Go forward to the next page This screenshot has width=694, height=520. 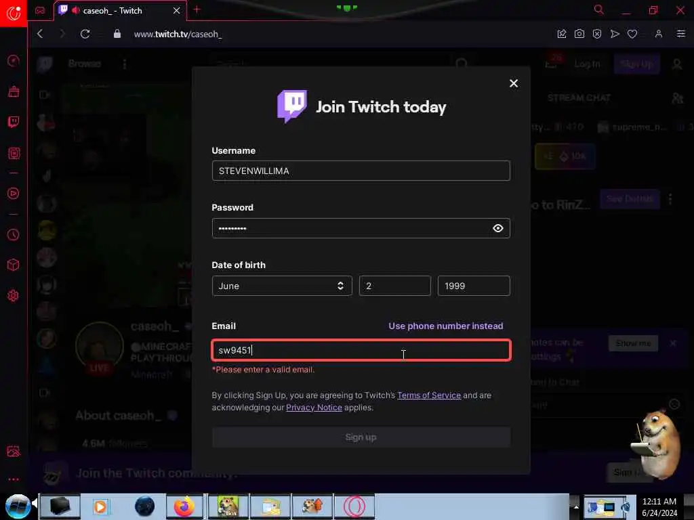click(x=62, y=34)
